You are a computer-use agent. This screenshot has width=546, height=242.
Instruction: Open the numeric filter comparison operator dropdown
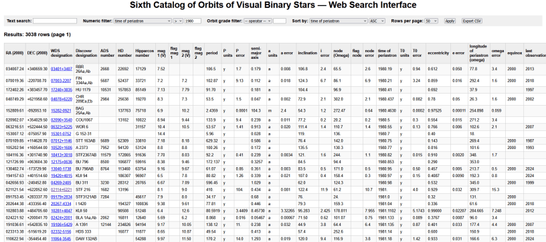[x=177, y=21]
